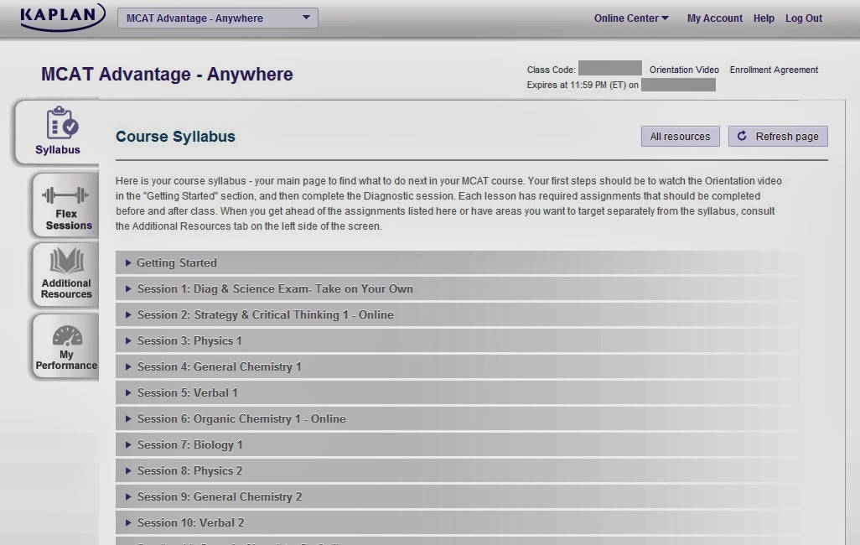Go to My Account
The image size is (860, 545).
(x=715, y=18)
